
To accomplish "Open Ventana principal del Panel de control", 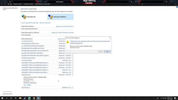I will point(10,9).
